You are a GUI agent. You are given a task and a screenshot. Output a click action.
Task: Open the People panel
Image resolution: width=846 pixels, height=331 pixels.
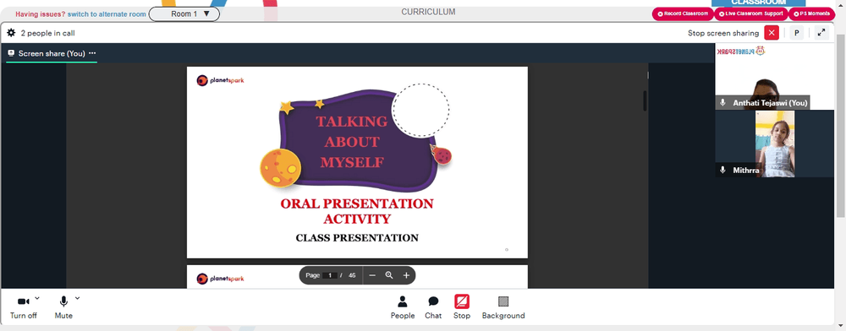click(403, 308)
